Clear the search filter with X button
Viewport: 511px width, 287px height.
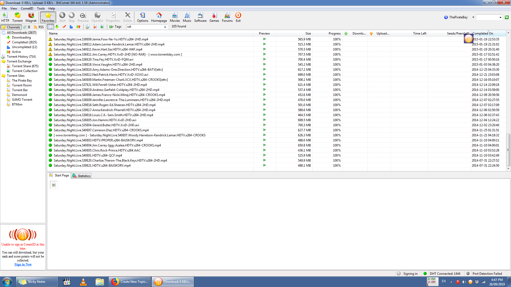coord(165,27)
